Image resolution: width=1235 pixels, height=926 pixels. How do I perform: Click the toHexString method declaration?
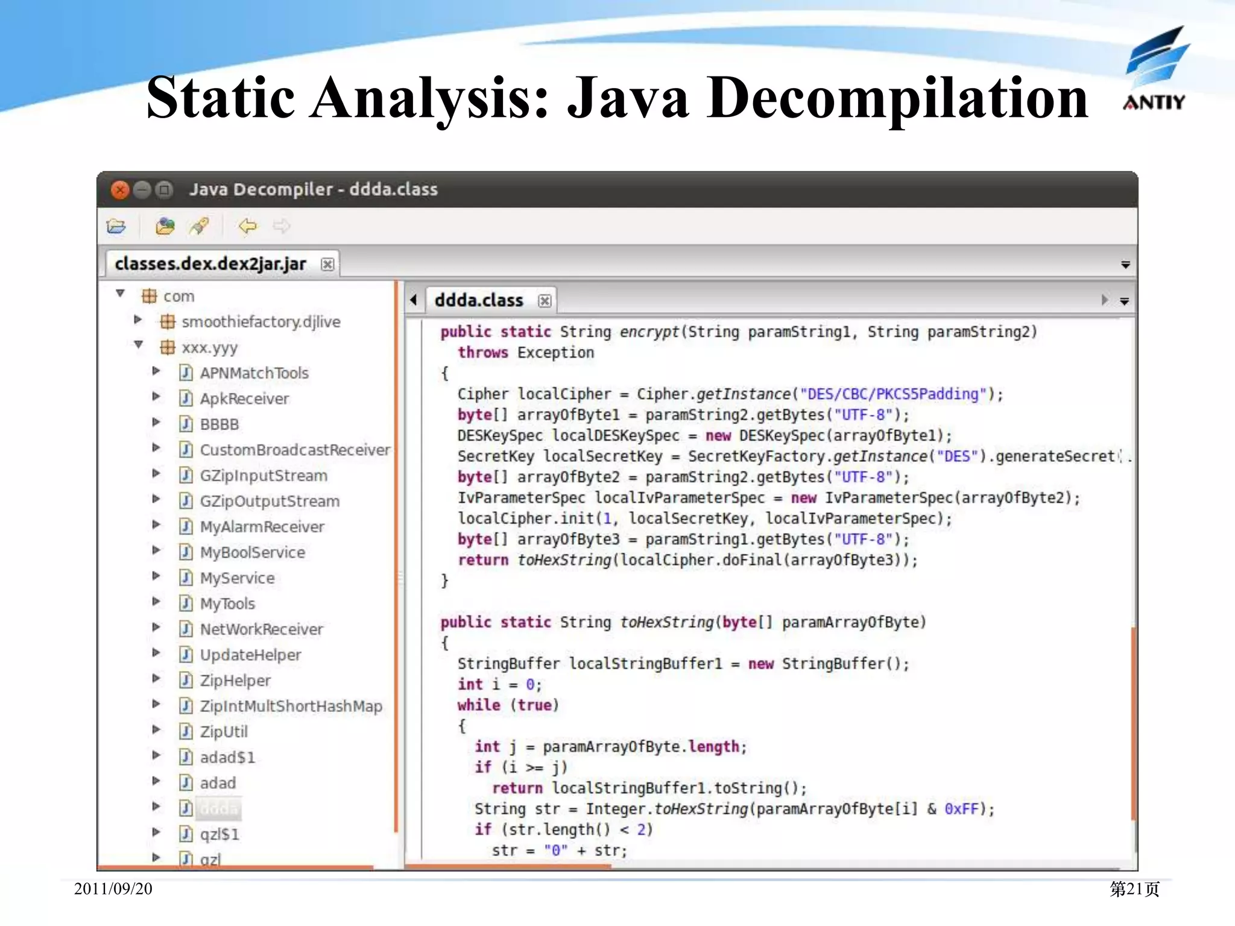coord(667,622)
